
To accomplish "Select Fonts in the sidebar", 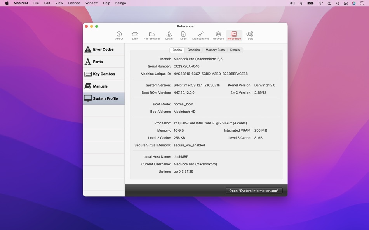I will tap(104, 62).
